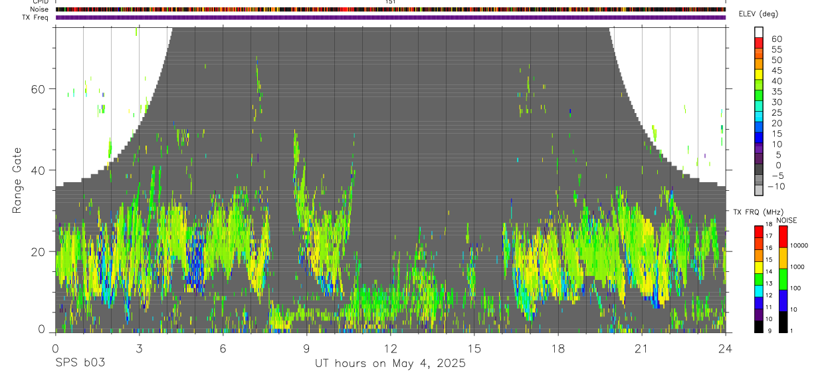Click the red 10000 noise level swatch

tap(783, 237)
